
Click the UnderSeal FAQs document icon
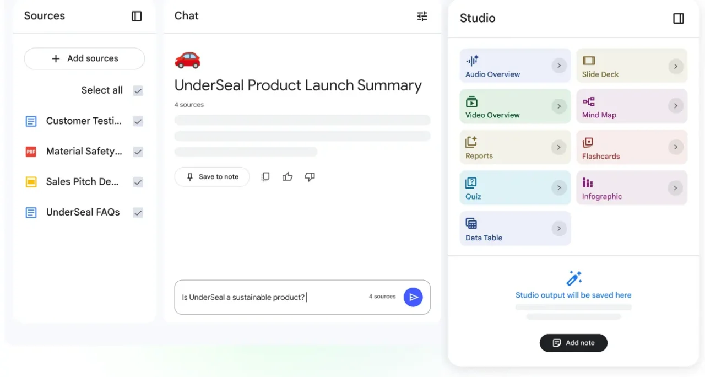(x=31, y=212)
